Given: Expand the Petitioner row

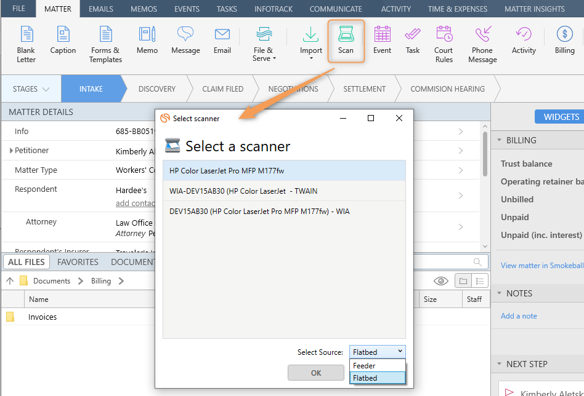Looking at the screenshot, I should coord(11,151).
